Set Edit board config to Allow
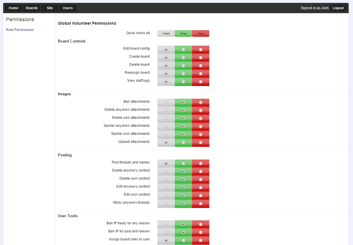The height and width of the screenshot is (245, 353). pos(183,50)
